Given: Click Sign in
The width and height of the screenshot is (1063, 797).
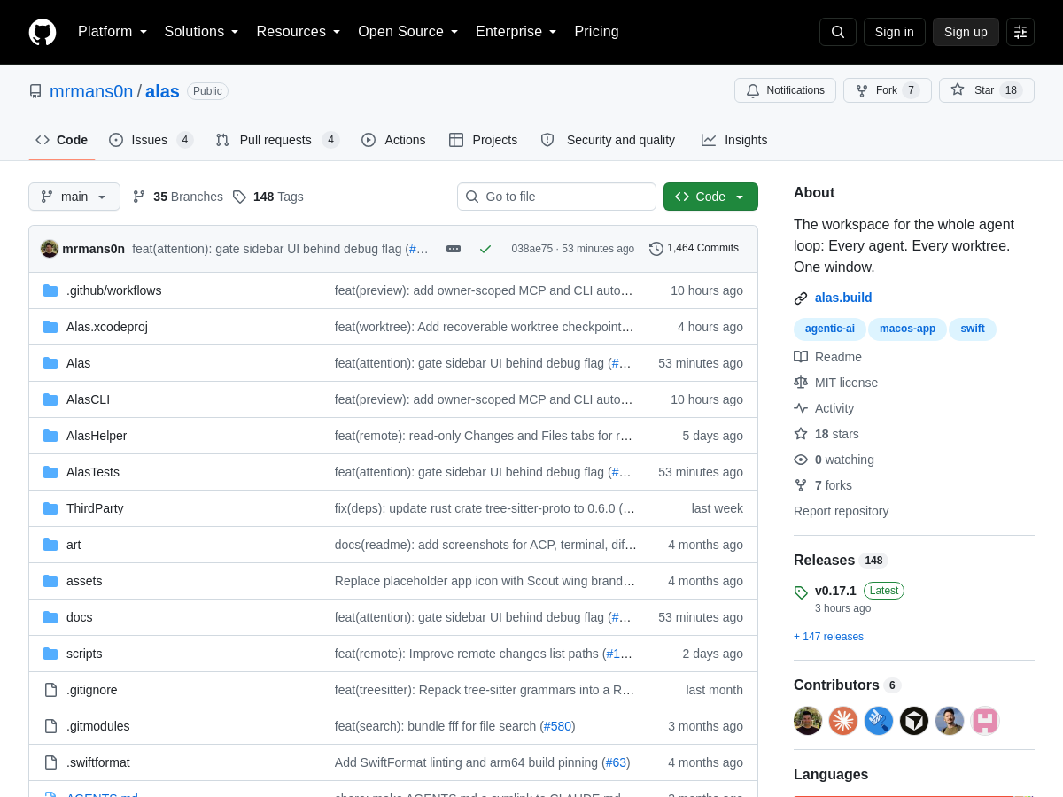Looking at the screenshot, I should click(895, 32).
